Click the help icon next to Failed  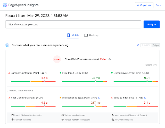(x=110, y=59)
